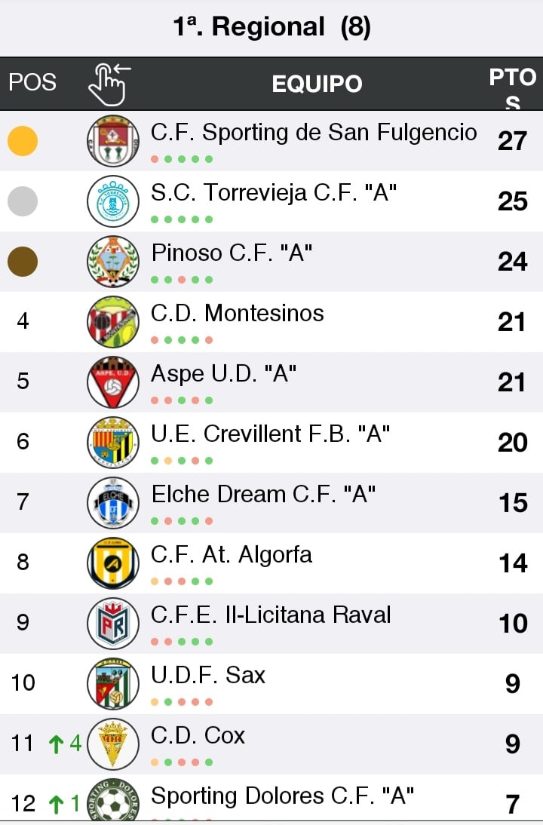Tap the C.F. At. Algorfa badge
This screenshot has width=543, height=825.
(x=113, y=563)
